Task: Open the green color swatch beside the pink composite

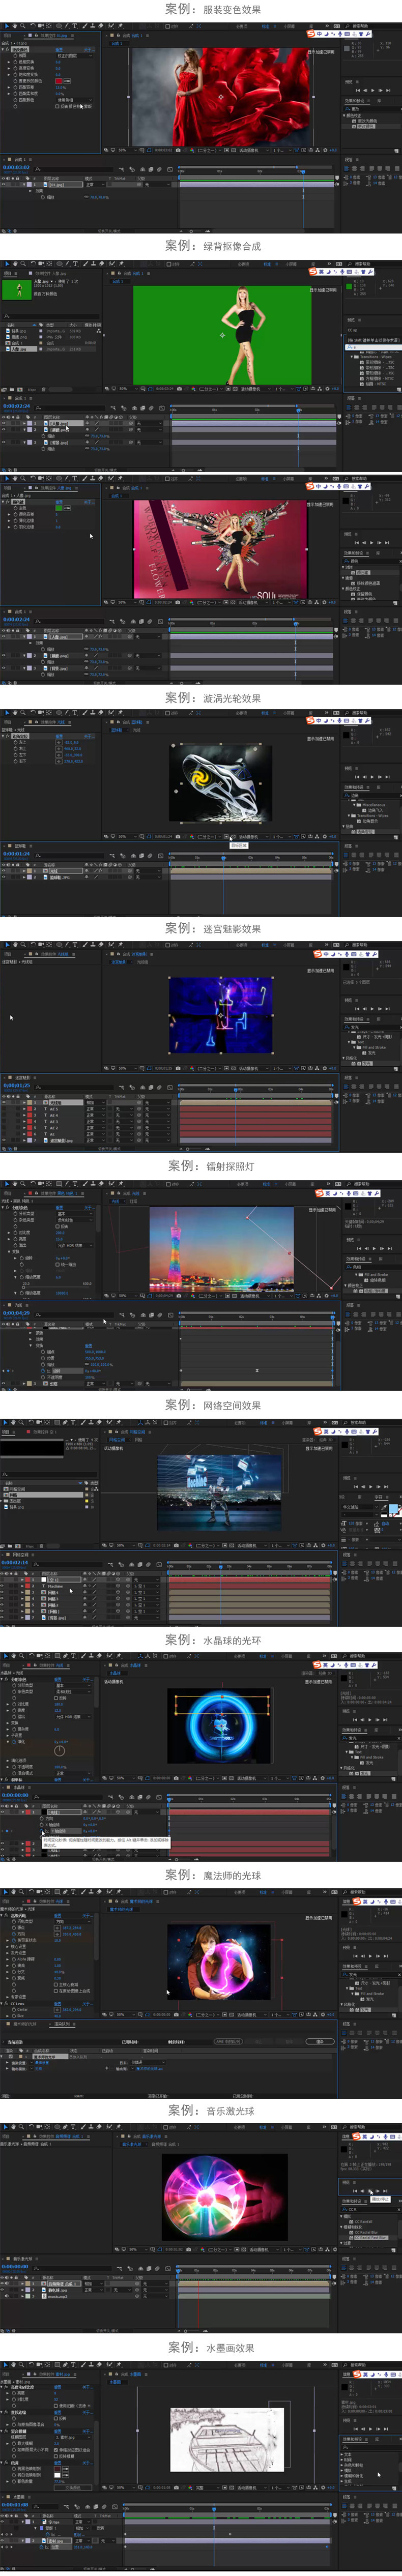Action: tap(58, 508)
